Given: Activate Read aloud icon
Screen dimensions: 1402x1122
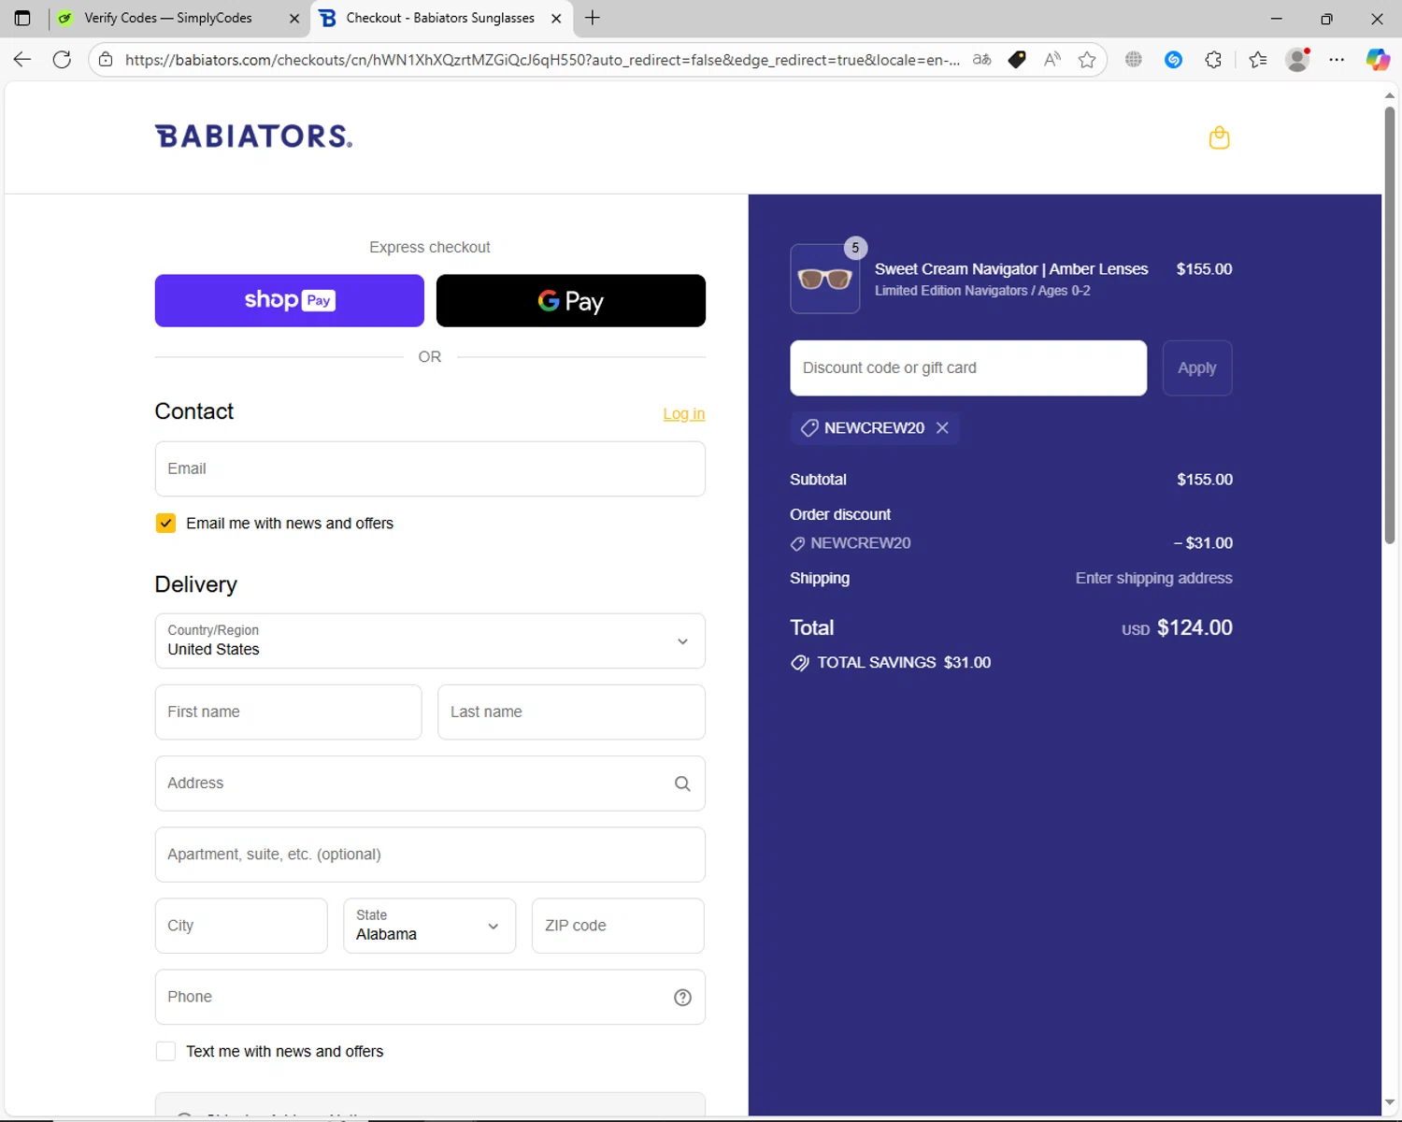Looking at the screenshot, I should click(1052, 60).
